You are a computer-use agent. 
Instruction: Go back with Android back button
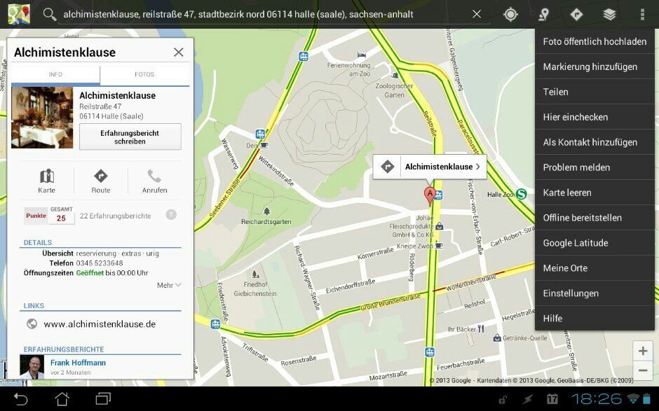point(20,398)
